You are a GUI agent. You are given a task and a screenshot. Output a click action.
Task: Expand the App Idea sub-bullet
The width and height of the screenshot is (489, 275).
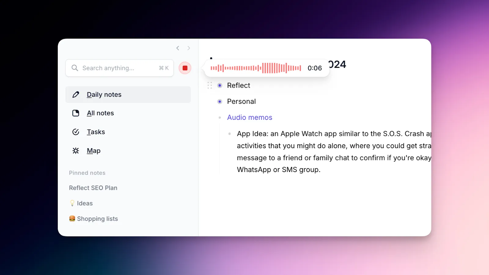point(229,134)
